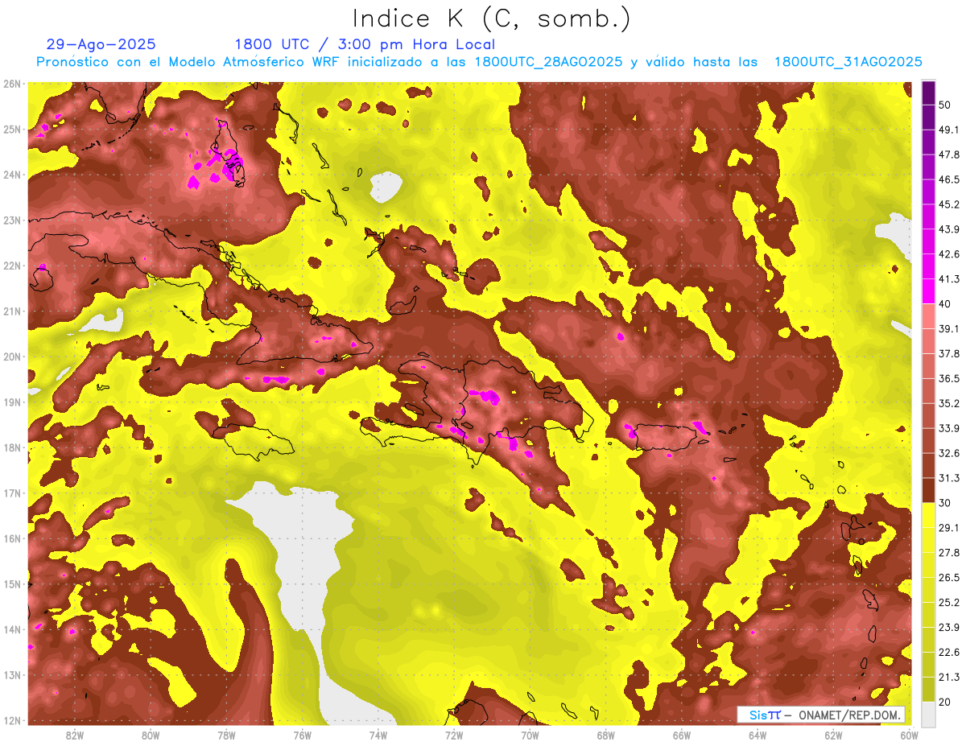Click the 37.8 value on color scale
Viewport: 966px width, 746px height.
coord(948,353)
